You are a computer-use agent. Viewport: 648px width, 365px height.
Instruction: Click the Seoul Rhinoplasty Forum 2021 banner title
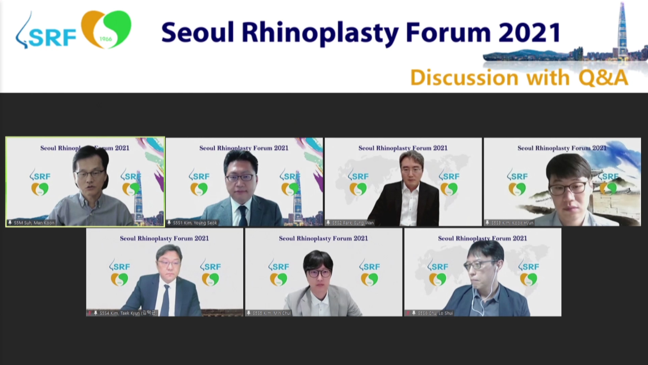click(x=361, y=33)
